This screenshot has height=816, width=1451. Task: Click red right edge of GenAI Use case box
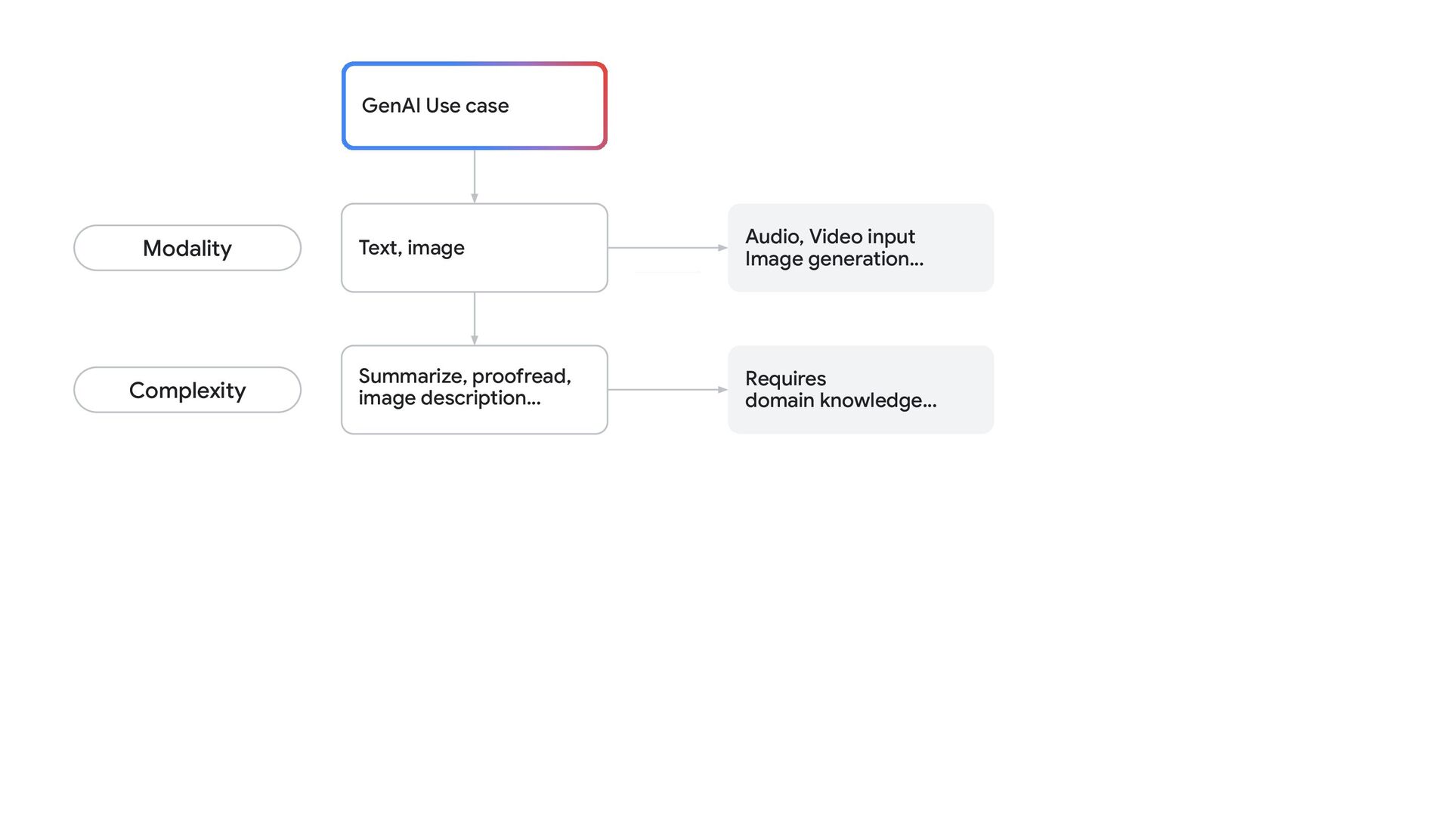tap(605, 106)
